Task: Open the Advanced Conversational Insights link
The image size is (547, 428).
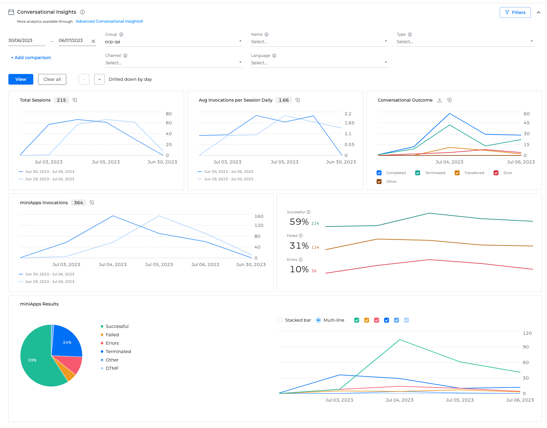Action: [x=109, y=21]
